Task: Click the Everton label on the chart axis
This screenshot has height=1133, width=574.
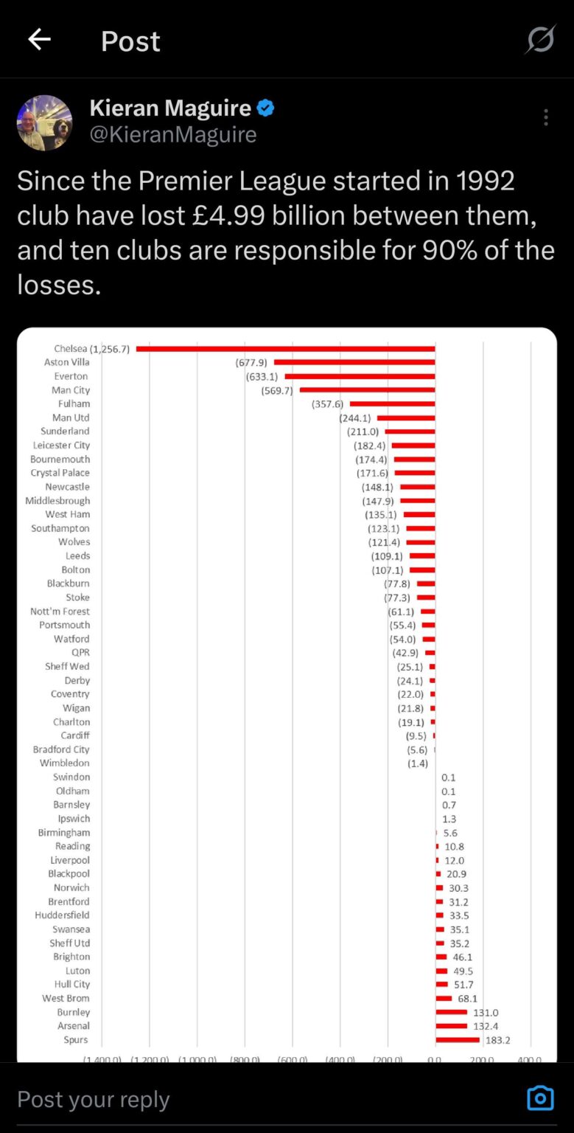Action: pyautogui.click(x=70, y=376)
